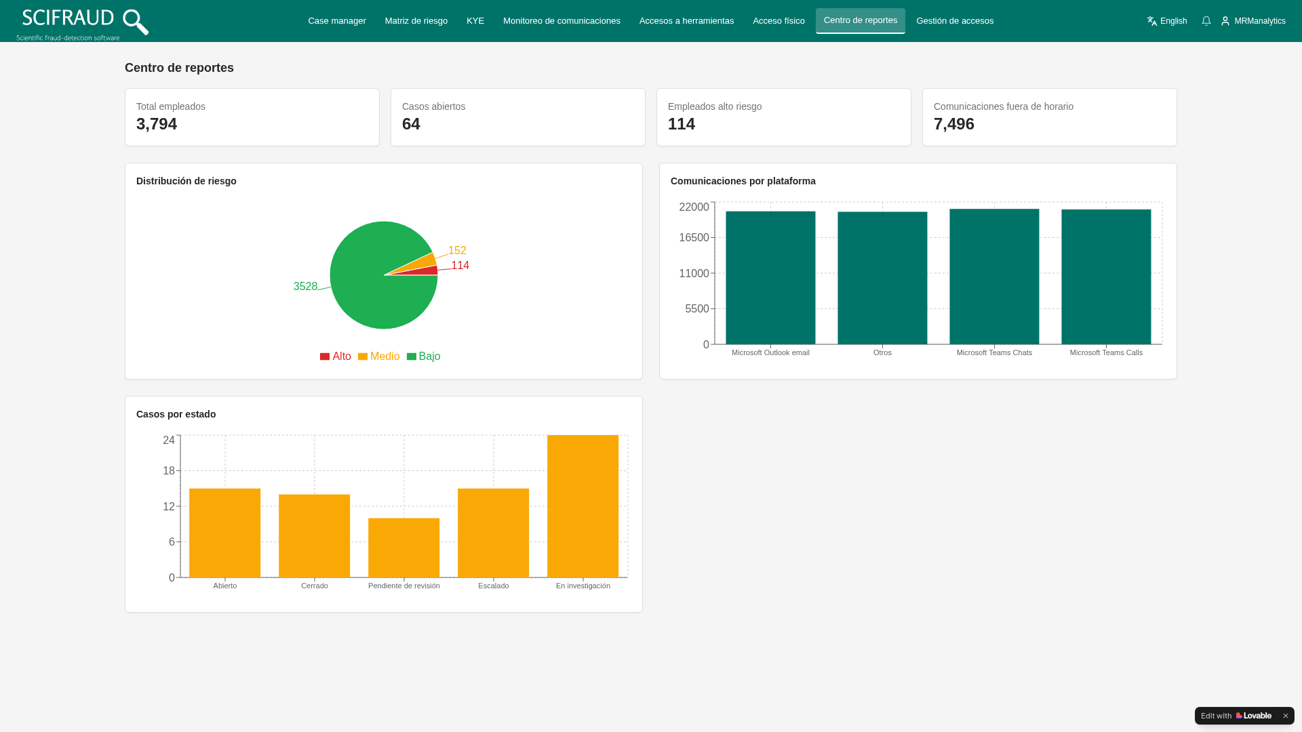Open Monitoreo de comunicaciones
This screenshot has width=1302, height=732.
561,21
